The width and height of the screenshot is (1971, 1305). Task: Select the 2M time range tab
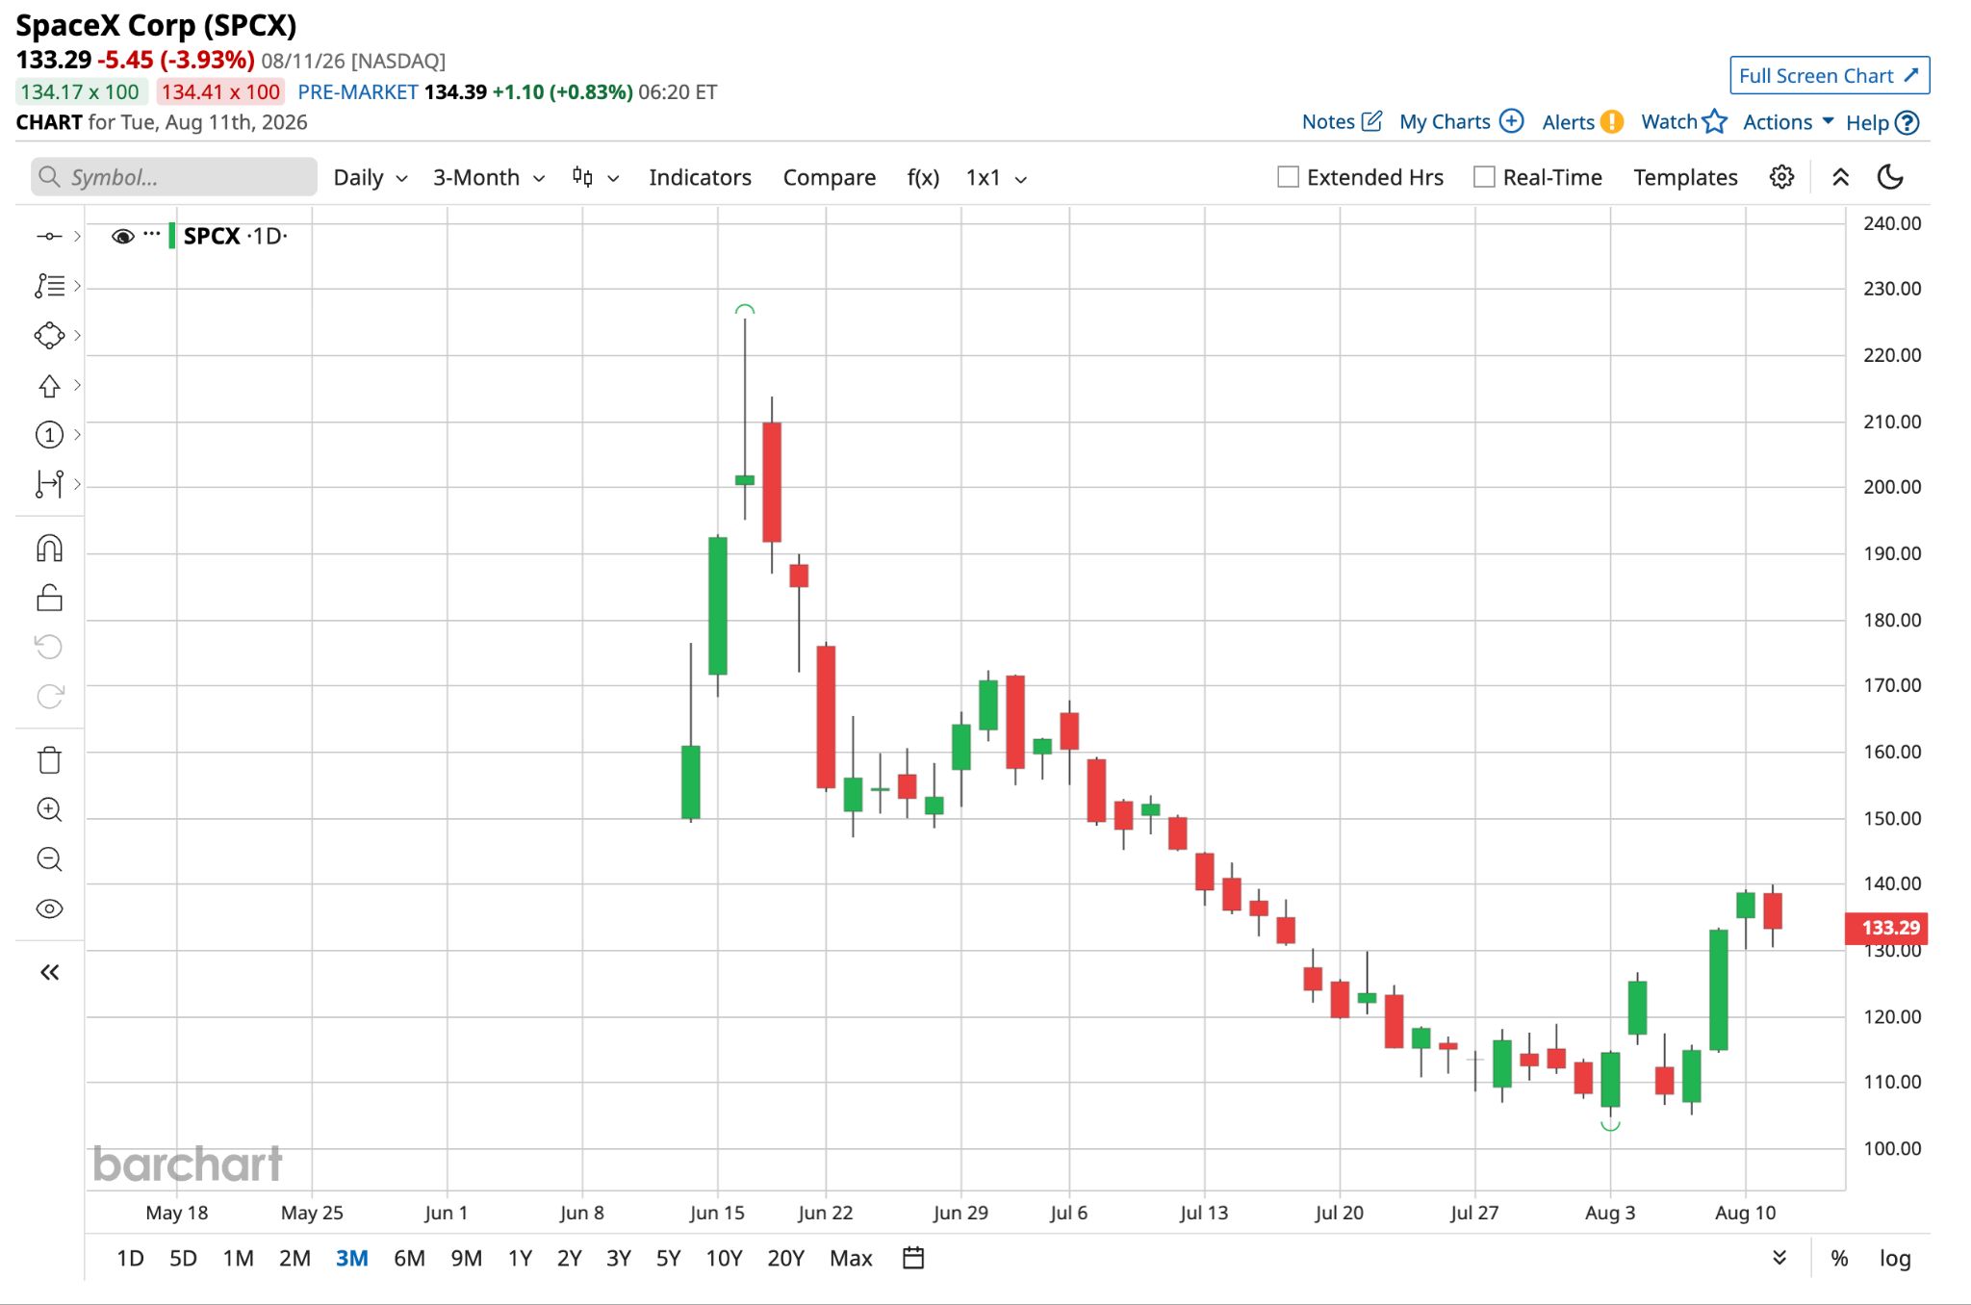pos(294,1258)
